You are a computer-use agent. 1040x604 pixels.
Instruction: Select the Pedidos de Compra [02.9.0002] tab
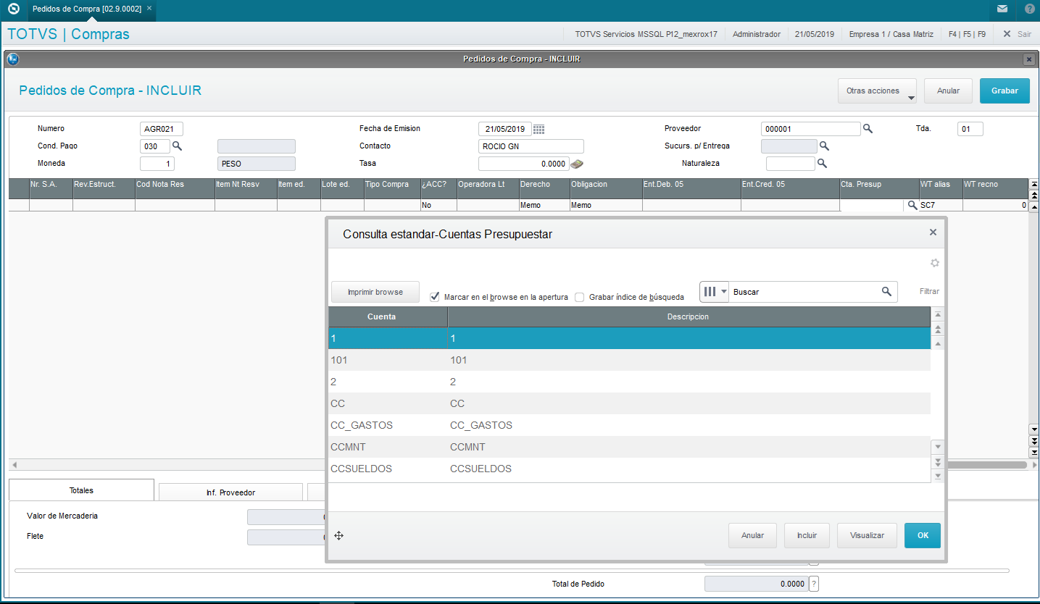pos(87,9)
